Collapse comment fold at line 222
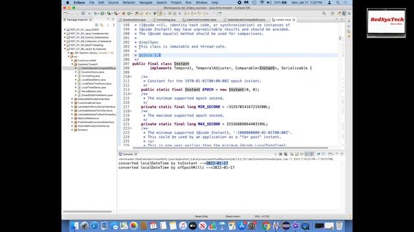 tap(131, 128)
